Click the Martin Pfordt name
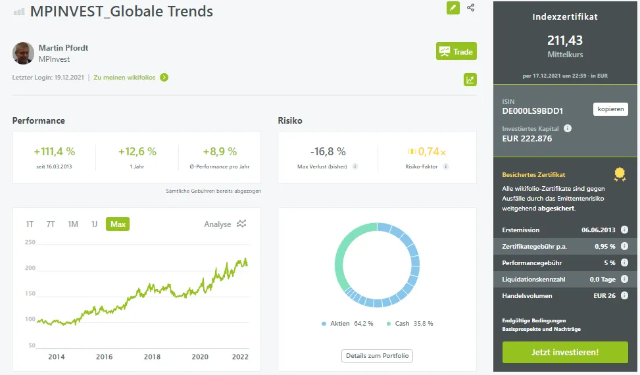The height and width of the screenshot is (375, 640). pos(63,48)
